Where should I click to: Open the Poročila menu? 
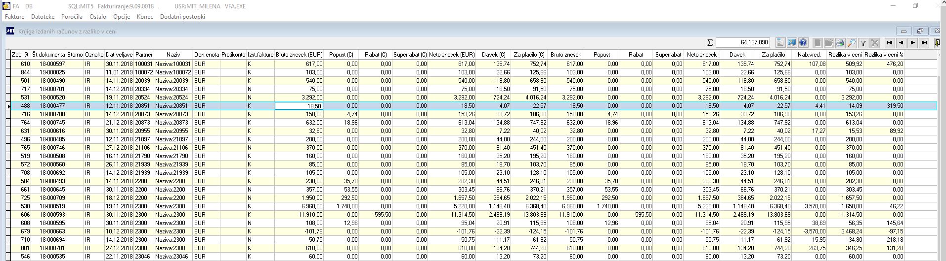click(x=72, y=17)
